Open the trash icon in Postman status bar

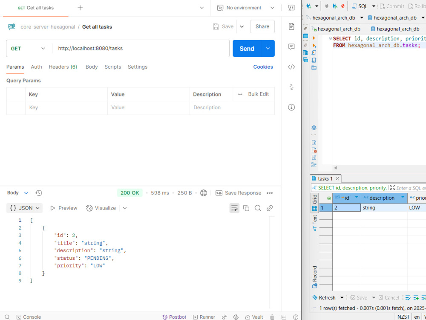(x=272, y=317)
